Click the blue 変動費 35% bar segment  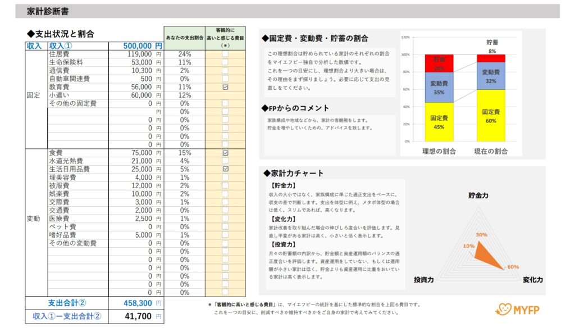pyautogui.click(x=439, y=88)
